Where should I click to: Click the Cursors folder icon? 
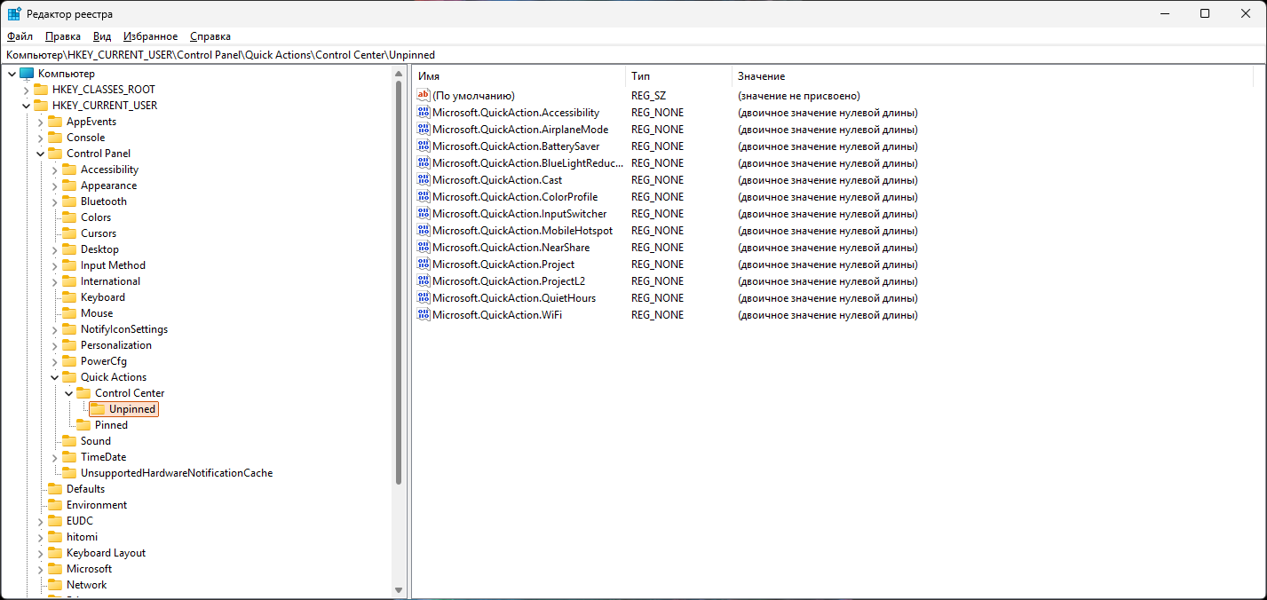pos(69,233)
